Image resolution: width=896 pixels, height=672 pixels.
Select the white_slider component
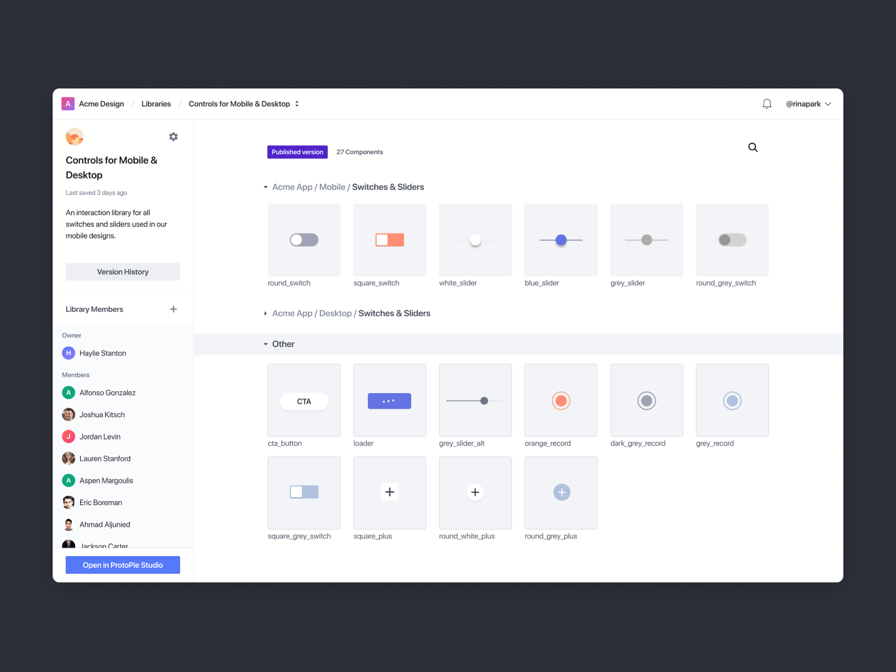click(x=475, y=240)
